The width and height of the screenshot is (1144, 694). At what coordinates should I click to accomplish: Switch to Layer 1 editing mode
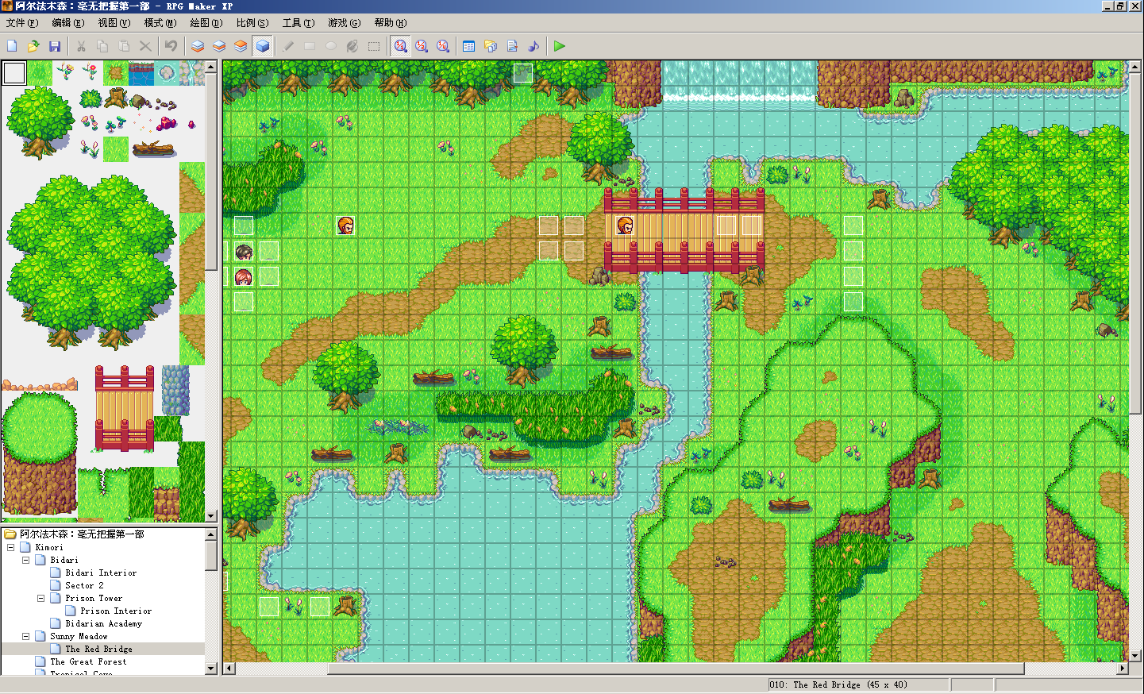coord(198,46)
